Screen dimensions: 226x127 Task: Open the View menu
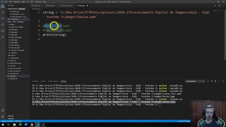(x=23, y=2)
